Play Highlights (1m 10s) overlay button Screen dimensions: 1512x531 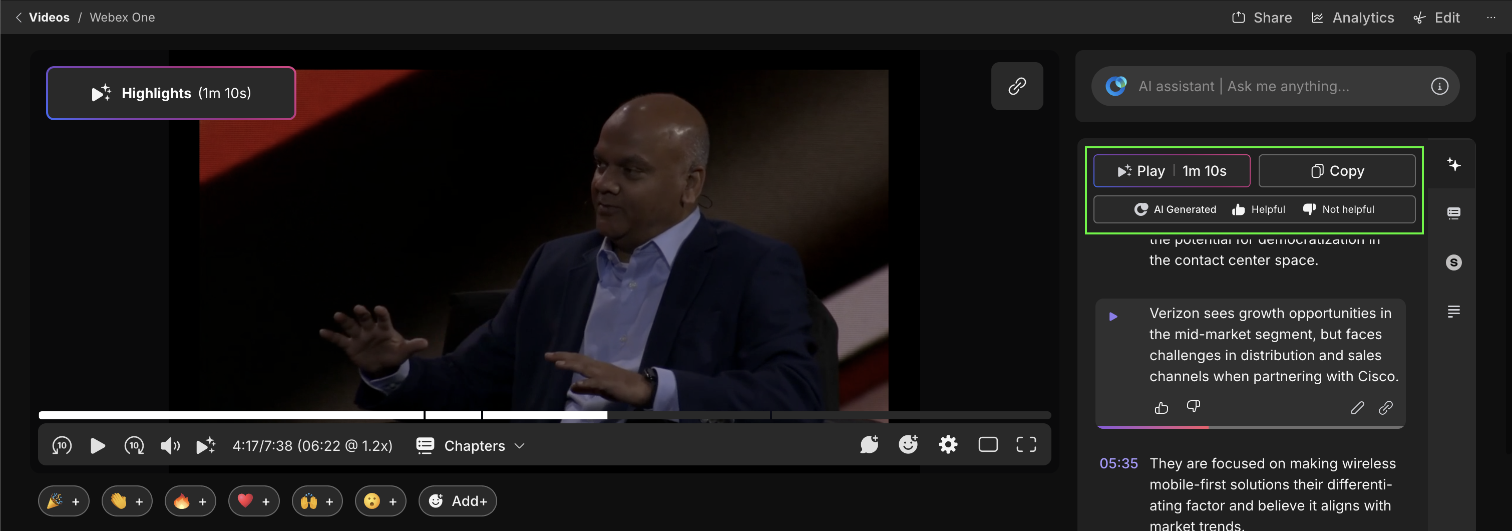(x=171, y=93)
